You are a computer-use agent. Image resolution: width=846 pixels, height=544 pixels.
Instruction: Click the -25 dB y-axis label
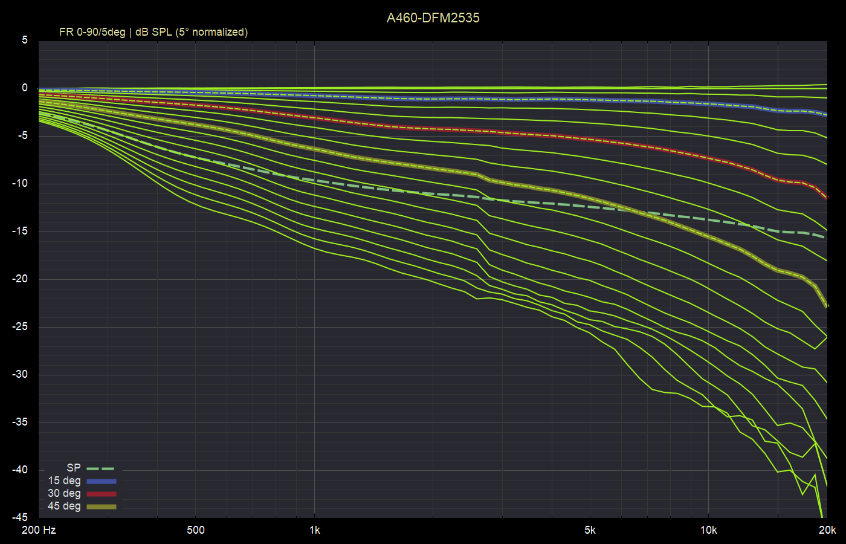coord(20,326)
